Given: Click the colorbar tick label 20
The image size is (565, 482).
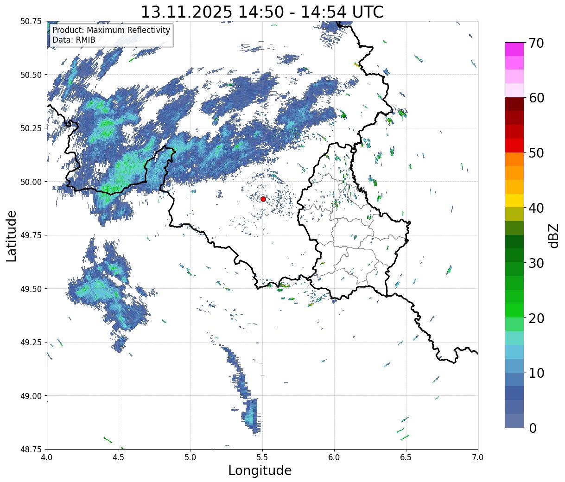Looking at the screenshot, I should [536, 318].
